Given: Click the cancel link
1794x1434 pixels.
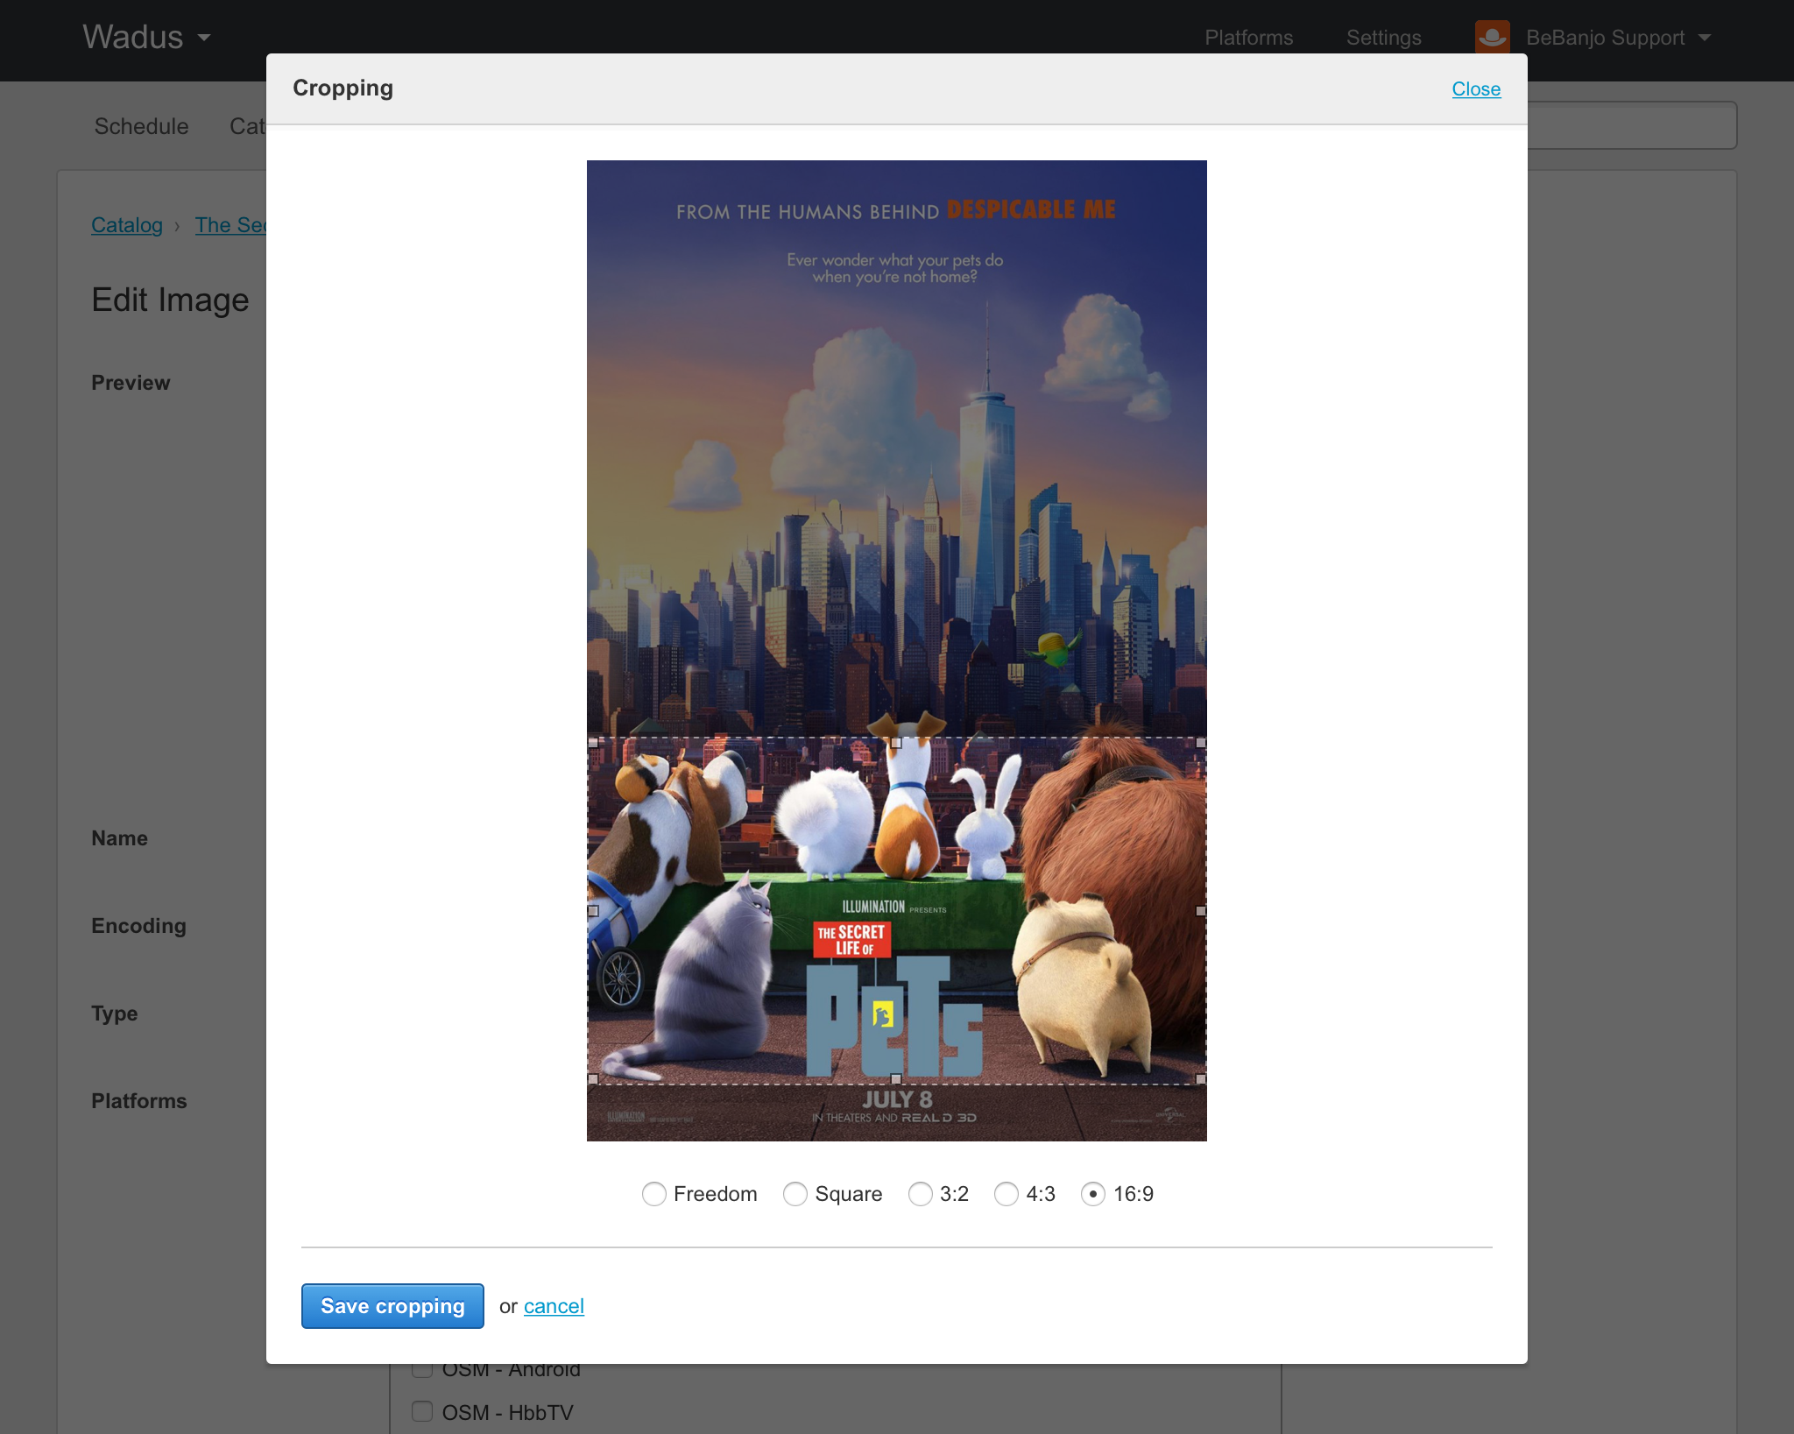Looking at the screenshot, I should (x=554, y=1306).
